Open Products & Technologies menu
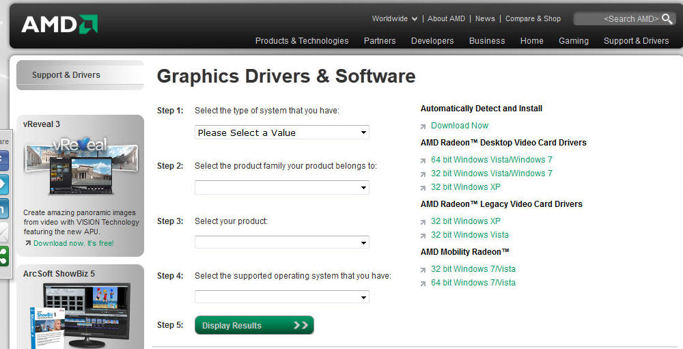 pyautogui.click(x=302, y=41)
